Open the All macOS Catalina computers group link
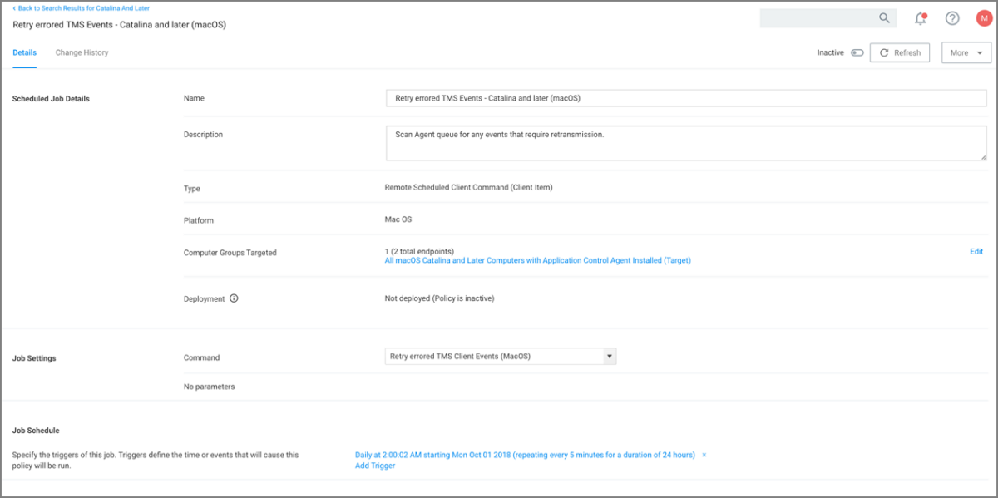Image resolution: width=998 pixels, height=498 pixels. pos(537,260)
